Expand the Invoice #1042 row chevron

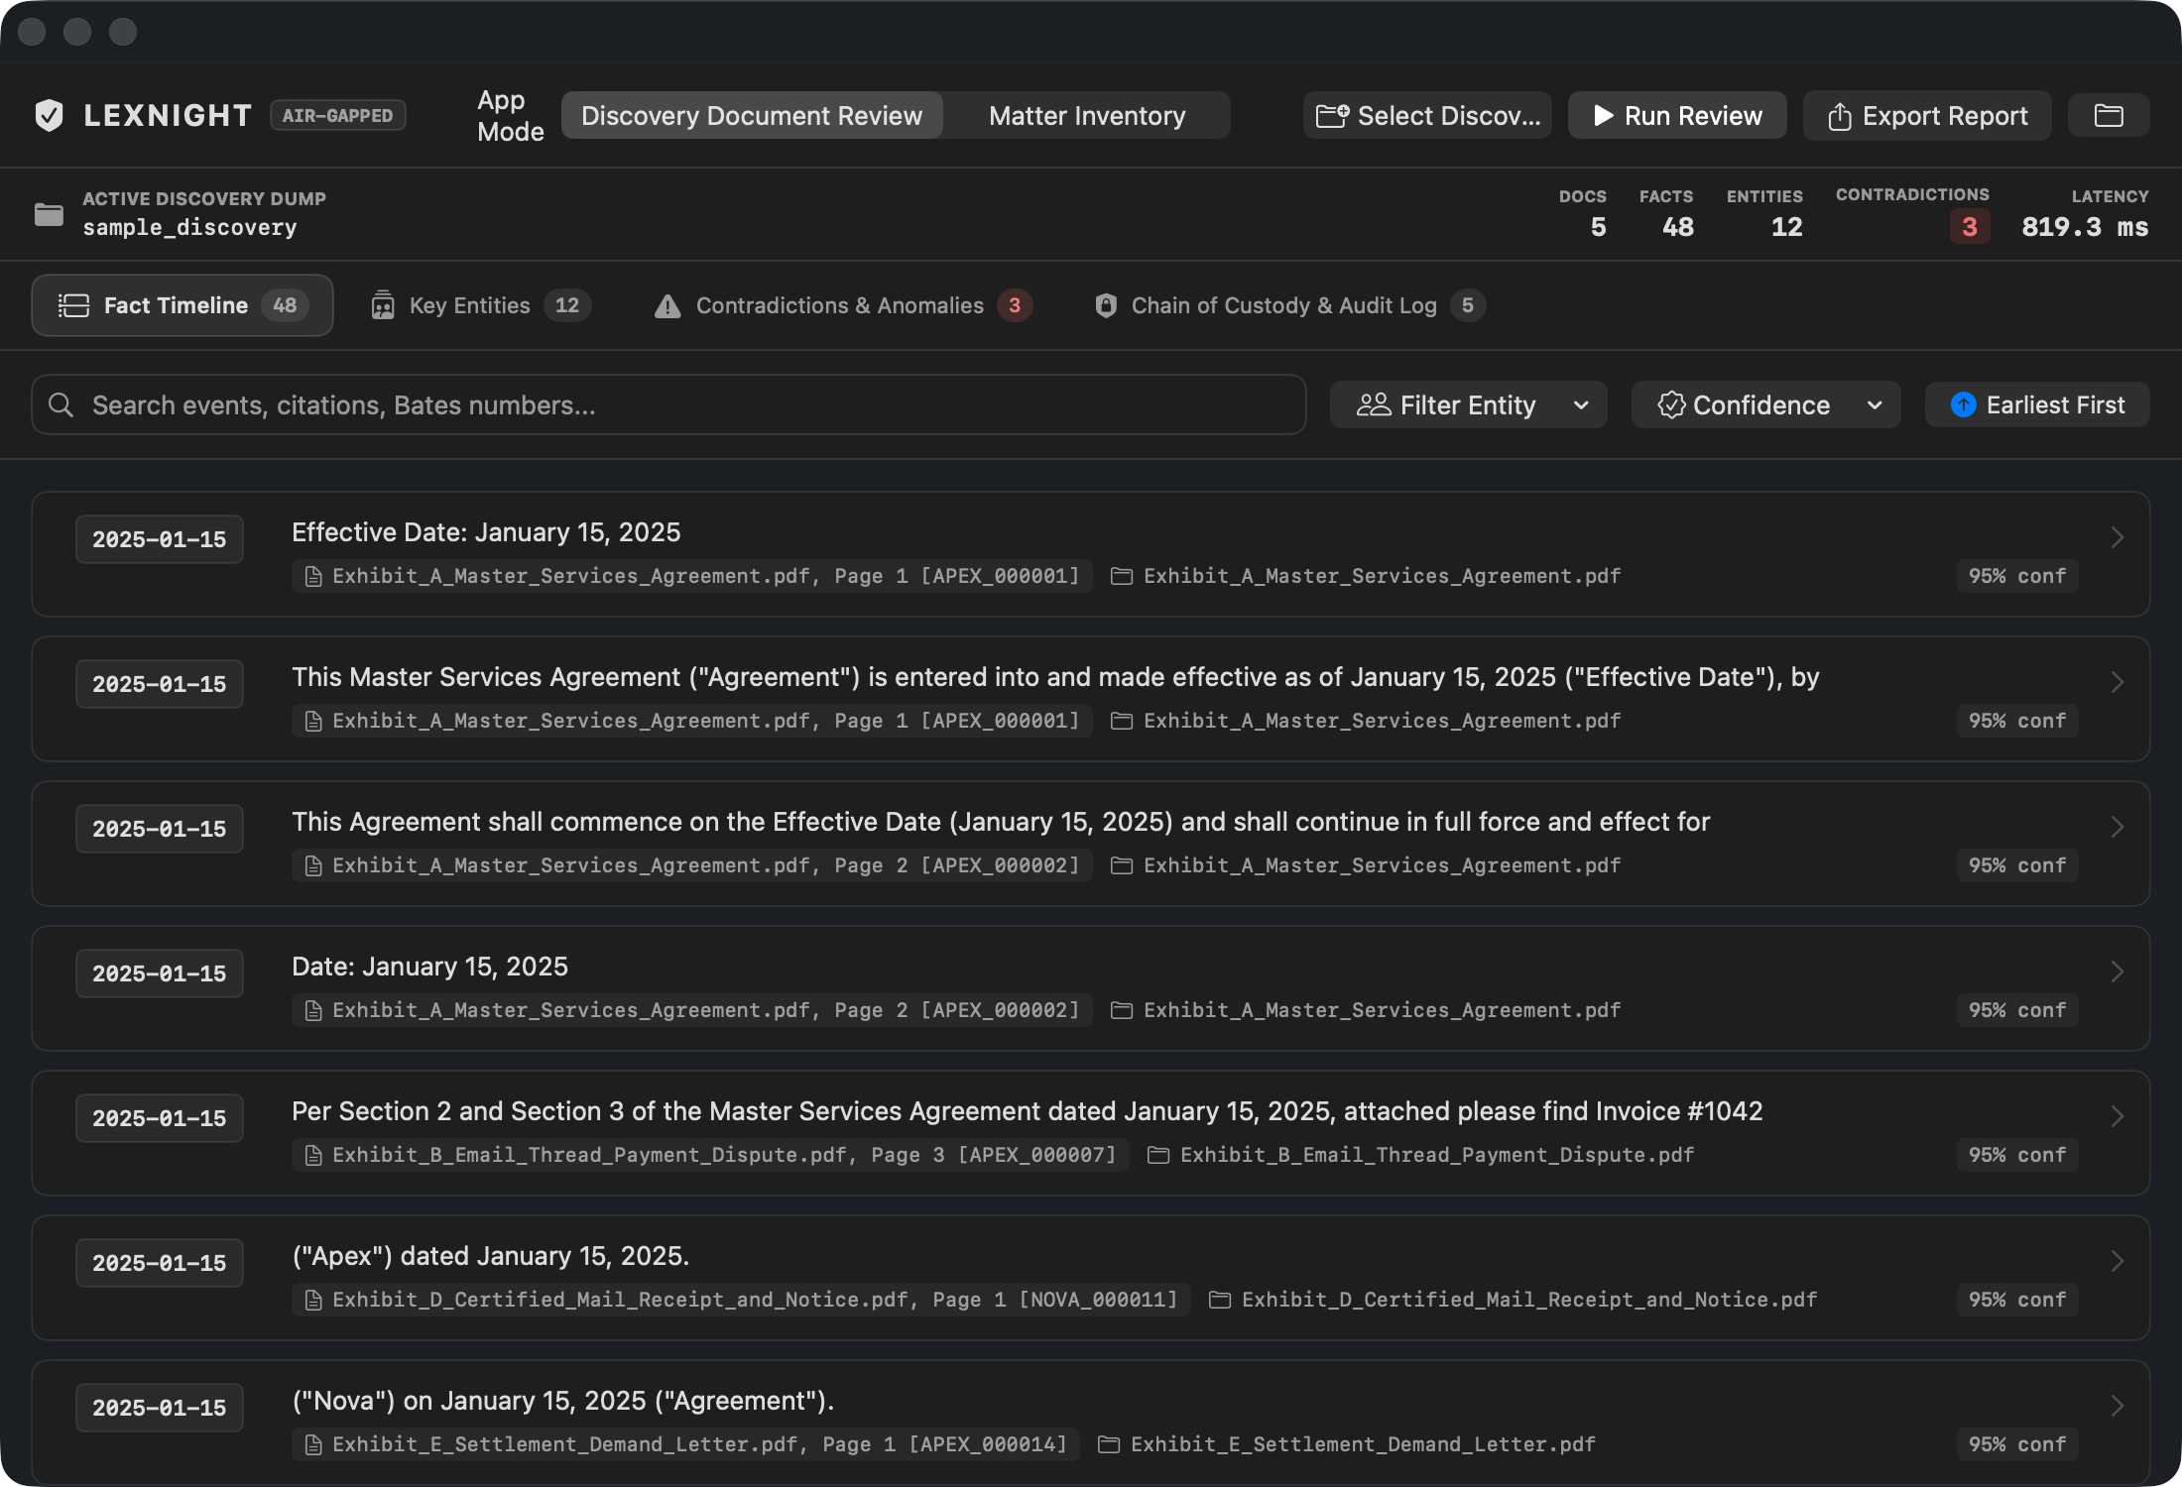tap(2117, 1116)
